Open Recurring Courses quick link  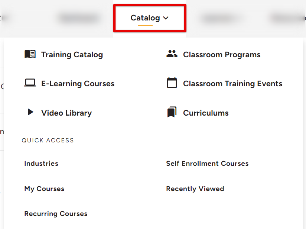(56, 214)
